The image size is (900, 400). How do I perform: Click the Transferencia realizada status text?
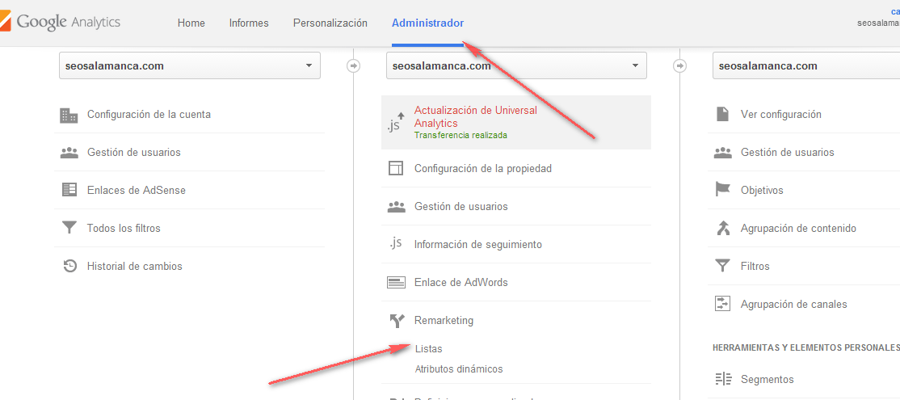click(x=461, y=136)
